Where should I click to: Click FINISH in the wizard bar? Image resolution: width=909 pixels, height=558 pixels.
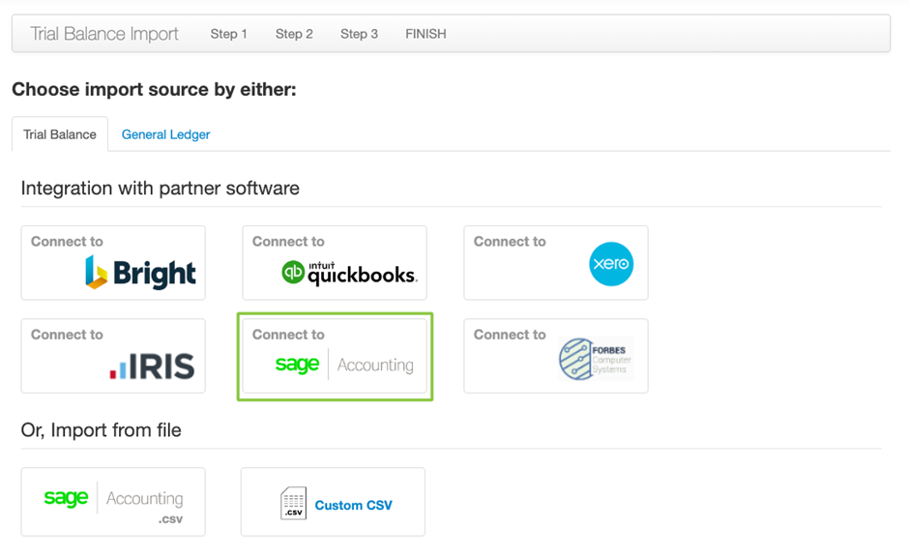(425, 34)
